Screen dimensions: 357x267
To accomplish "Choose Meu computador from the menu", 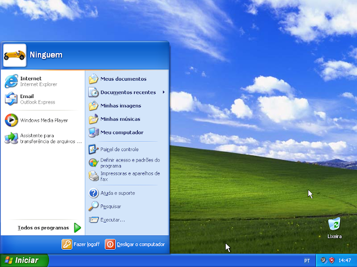I will 127,132.
